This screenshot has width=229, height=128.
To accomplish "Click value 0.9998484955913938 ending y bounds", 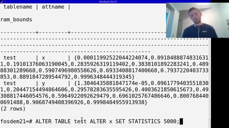I will click(116, 102).
